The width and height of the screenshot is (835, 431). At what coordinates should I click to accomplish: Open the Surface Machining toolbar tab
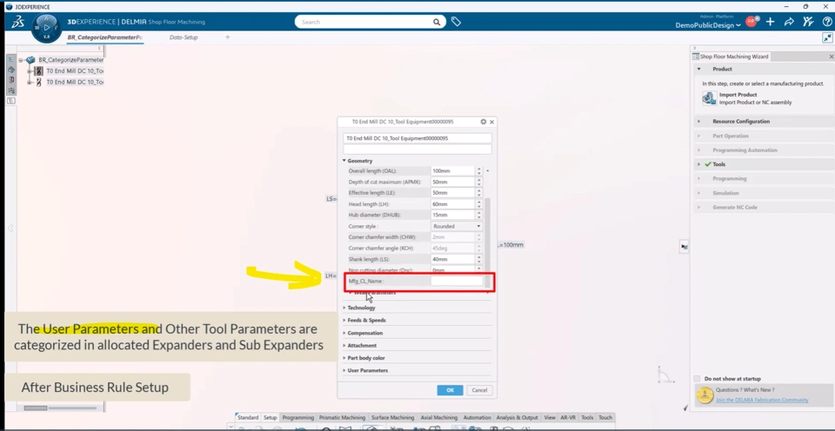point(393,418)
